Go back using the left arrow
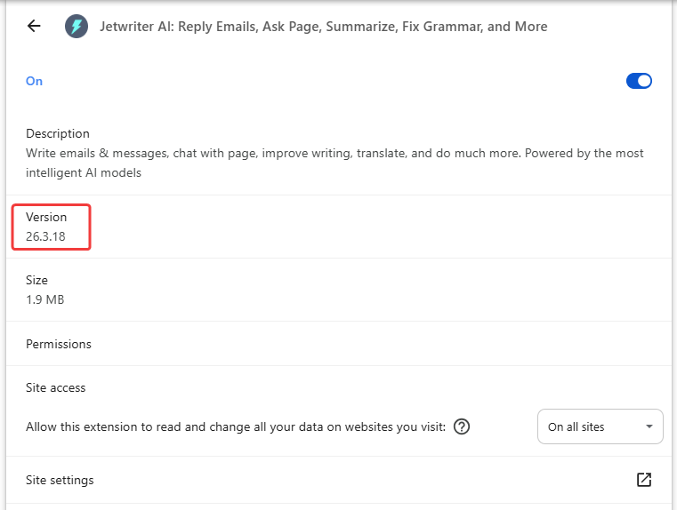 [34, 27]
